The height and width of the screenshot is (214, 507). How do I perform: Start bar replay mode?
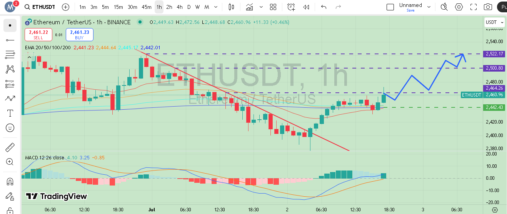coord(306,7)
